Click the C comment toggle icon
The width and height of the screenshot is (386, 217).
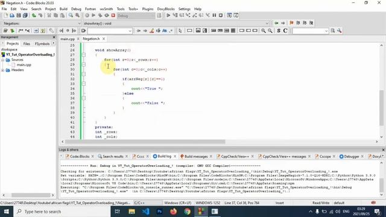[x=285, y=31]
